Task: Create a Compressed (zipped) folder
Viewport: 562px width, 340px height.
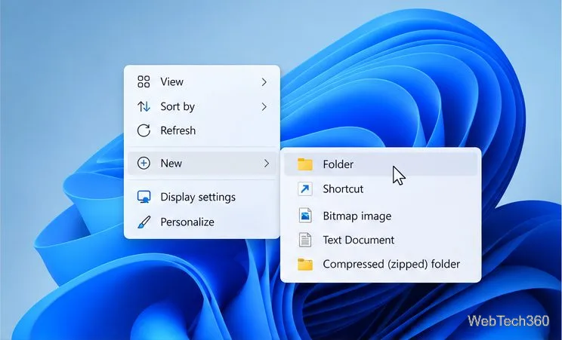Action: [381, 265]
